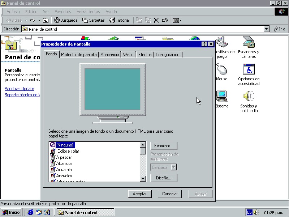Go up one folder level
This screenshot has height=217, width=289.
46,20
